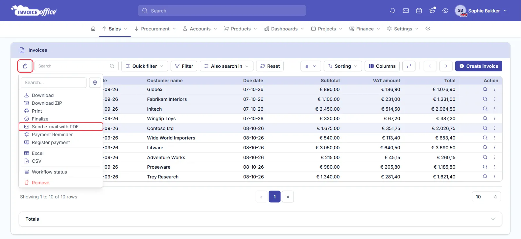Go to the home icon in navigation

(x=93, y=29)
